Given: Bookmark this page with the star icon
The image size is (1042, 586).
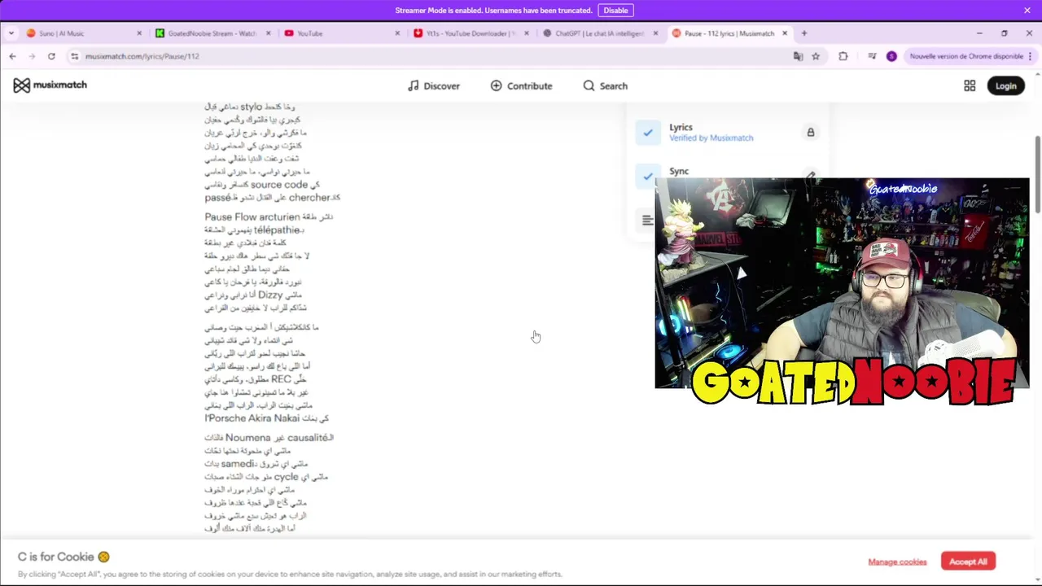Looking at the screenshot, I should point(816,56).
